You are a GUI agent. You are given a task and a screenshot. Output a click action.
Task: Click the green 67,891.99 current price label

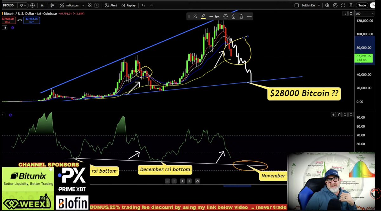click(364, 58)
